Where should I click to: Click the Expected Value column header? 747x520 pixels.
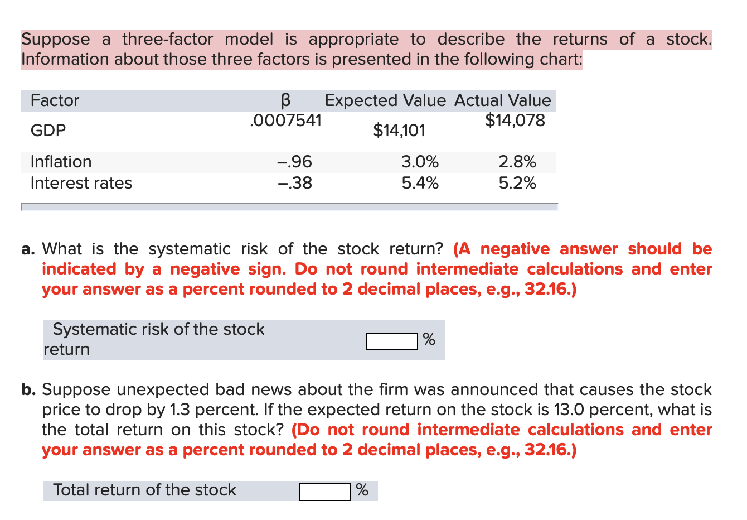(385, 100)
